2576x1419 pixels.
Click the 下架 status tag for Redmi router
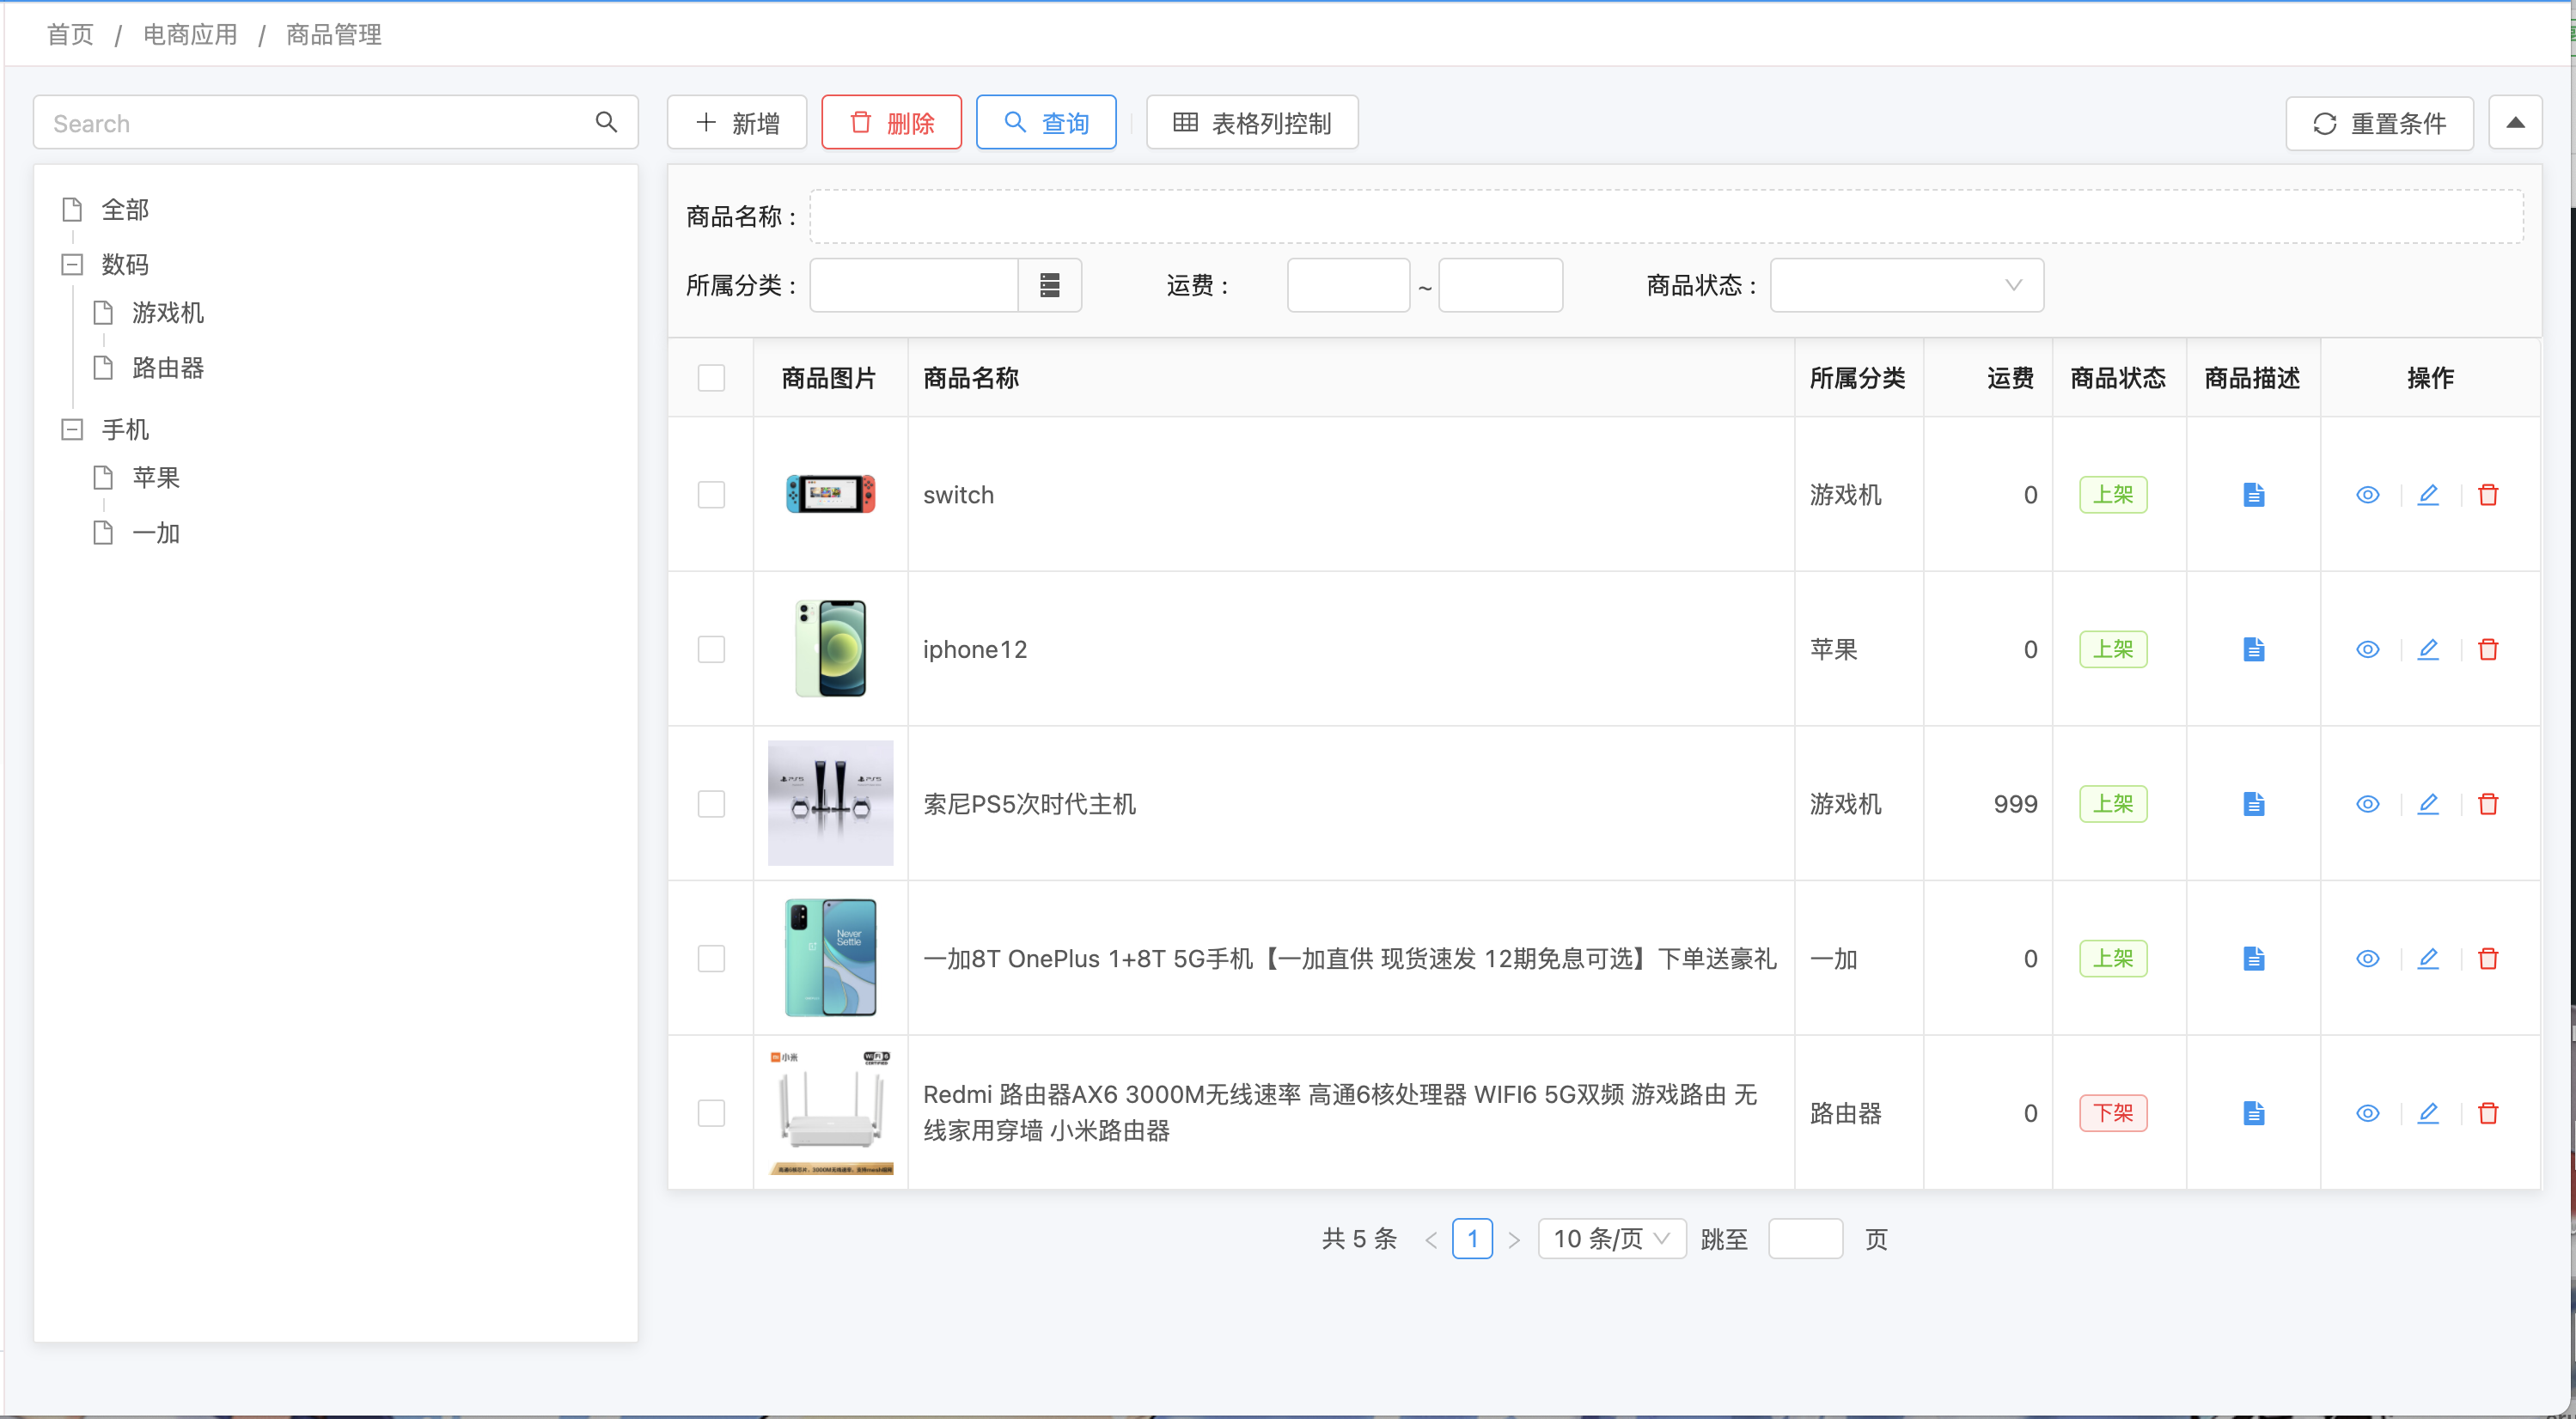coord(2113,1113)
